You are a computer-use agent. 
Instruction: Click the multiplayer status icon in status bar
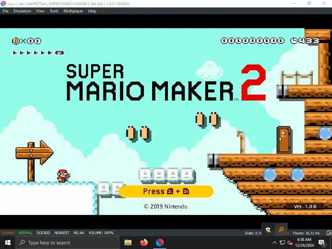click(x=329, y=233)
